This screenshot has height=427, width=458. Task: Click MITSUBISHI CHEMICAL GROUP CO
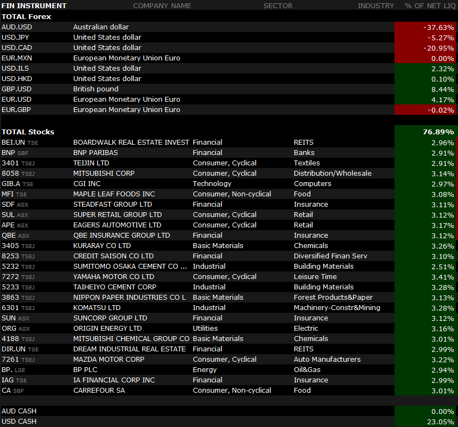click(131, 339)
